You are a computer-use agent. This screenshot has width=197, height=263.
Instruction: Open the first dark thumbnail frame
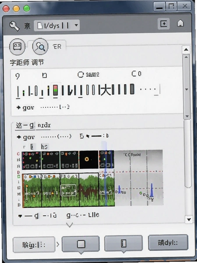(x=32, y=160)
